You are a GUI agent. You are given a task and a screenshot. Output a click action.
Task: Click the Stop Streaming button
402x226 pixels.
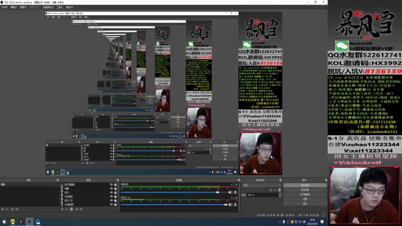click(x=305, y=185)
